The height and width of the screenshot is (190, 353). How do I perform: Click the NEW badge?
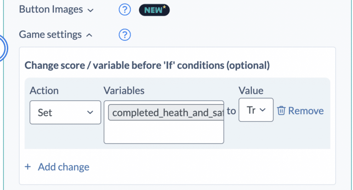click(154, 10)
